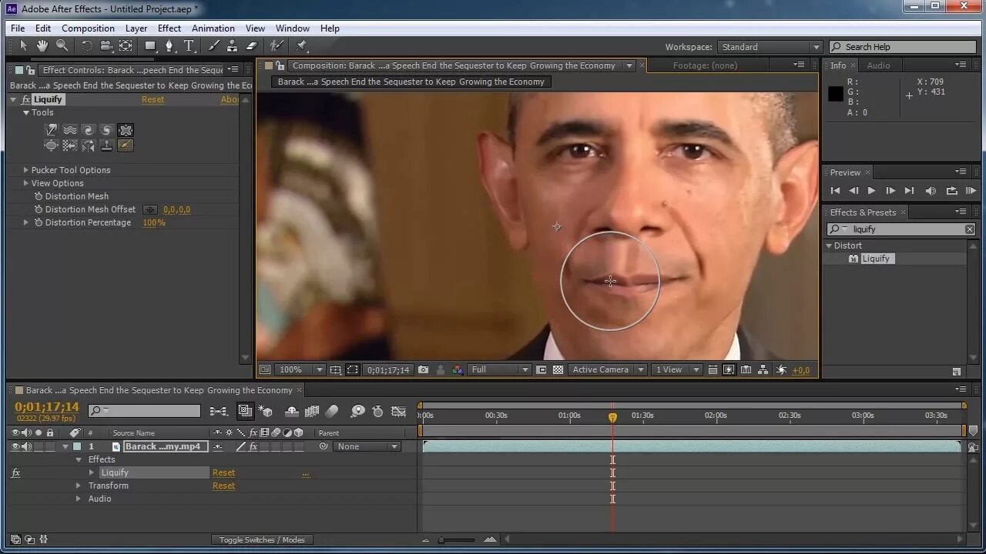Select the Pan Behind anchor tool

coord(126,46)
